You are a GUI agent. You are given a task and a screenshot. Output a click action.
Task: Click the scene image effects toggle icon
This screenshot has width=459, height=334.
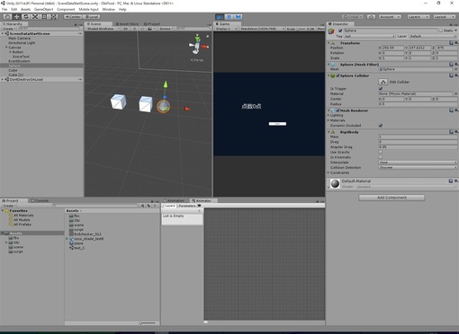(149, 29)
